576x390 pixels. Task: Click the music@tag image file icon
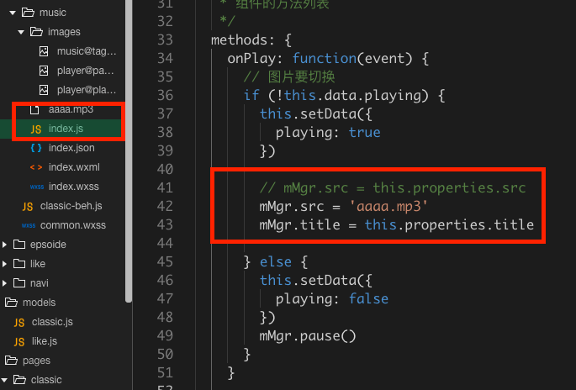[x=44, y=51]
